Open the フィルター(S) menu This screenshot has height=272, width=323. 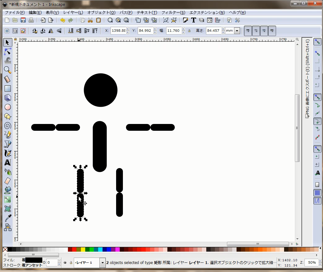173,13
